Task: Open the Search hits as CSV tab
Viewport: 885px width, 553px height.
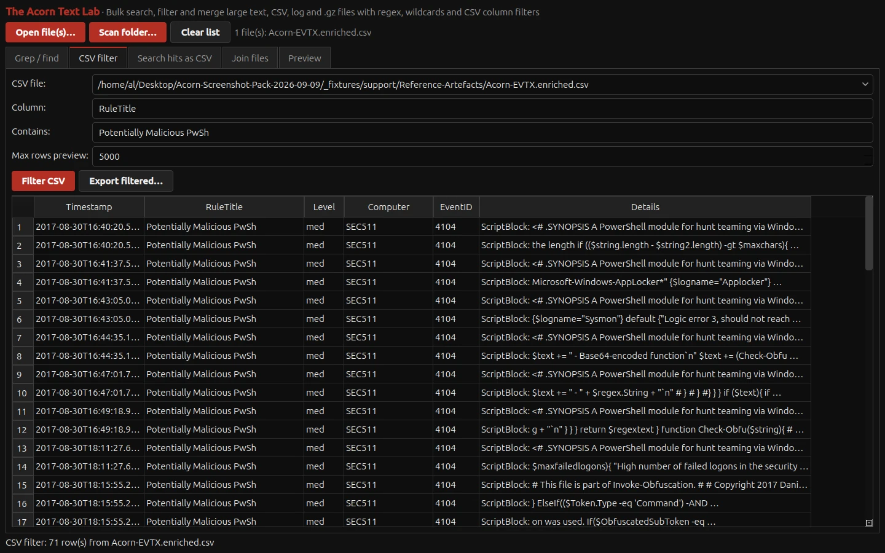Action: pos(175,58)
